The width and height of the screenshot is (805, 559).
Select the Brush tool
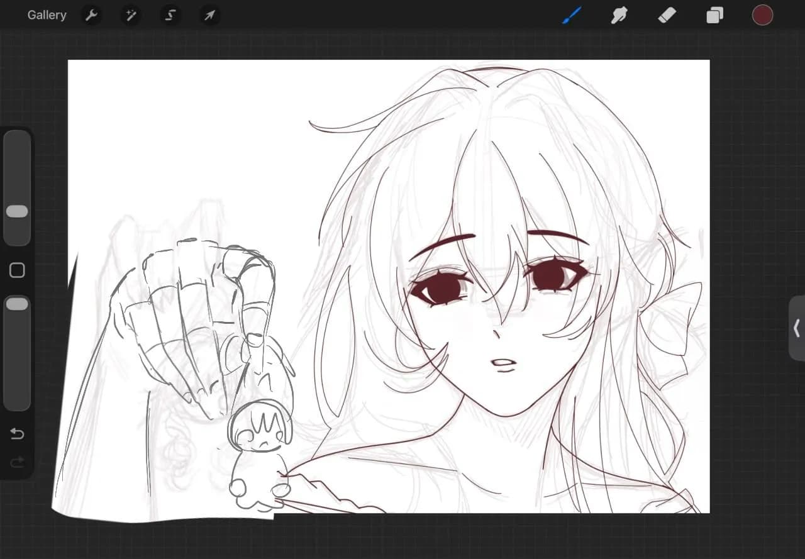(572, 15)
